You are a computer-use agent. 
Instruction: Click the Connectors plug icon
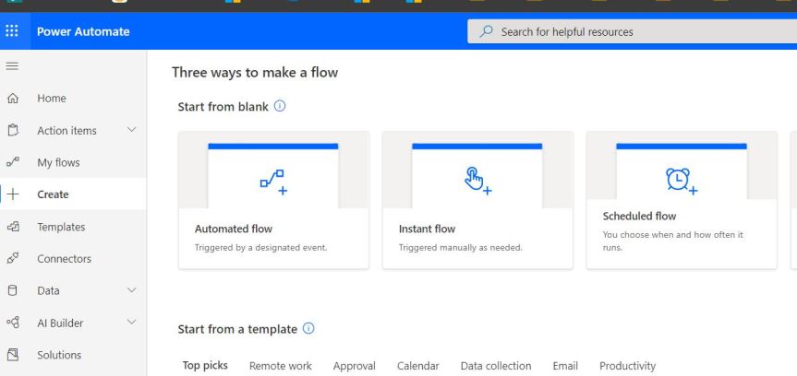pos(13,259)
